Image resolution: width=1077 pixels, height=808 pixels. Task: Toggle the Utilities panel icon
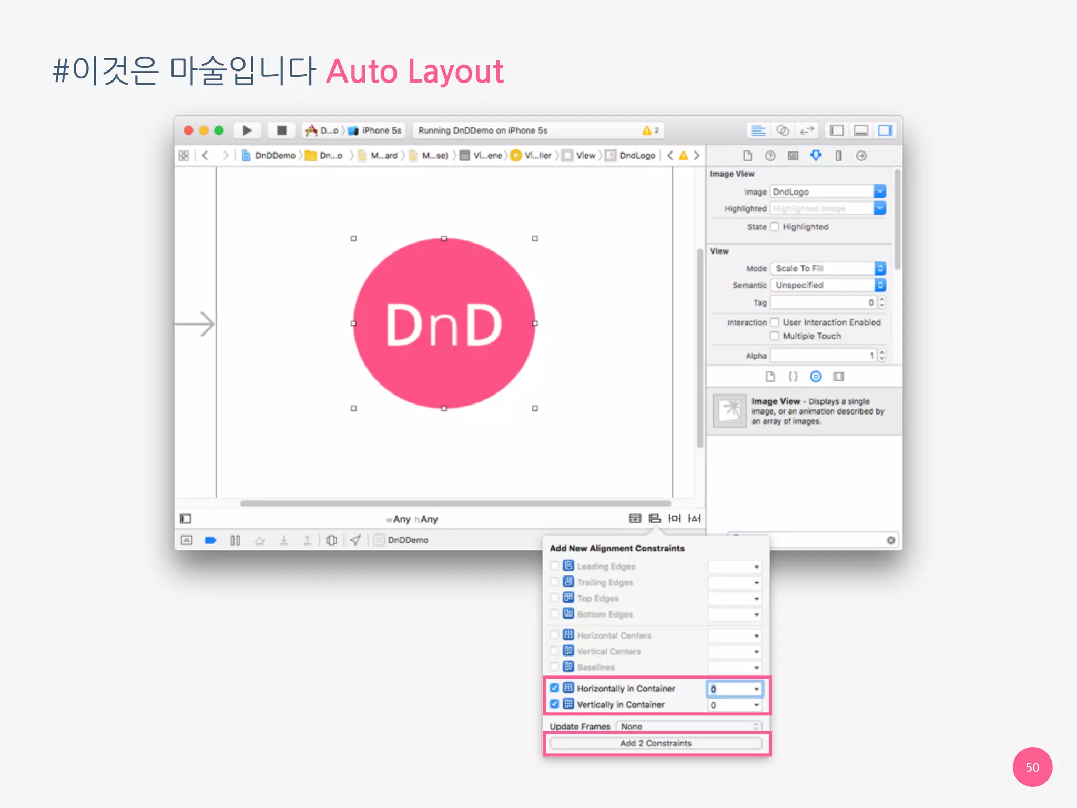pyautogui.click(x=886, y=130)
